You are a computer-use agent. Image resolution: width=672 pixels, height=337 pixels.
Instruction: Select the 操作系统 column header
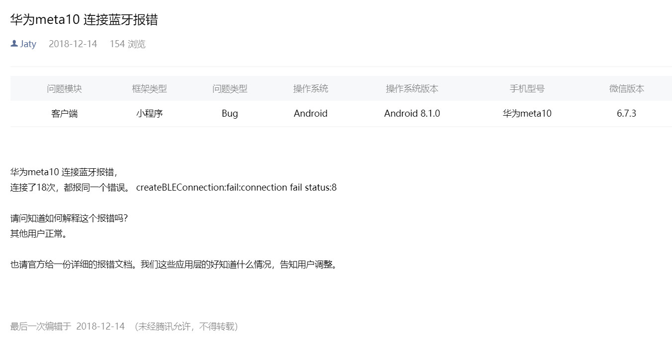tap(311, 89)
